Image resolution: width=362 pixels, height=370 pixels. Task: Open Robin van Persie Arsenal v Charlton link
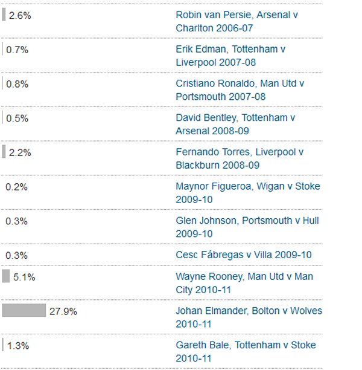[x=237, y=22]
